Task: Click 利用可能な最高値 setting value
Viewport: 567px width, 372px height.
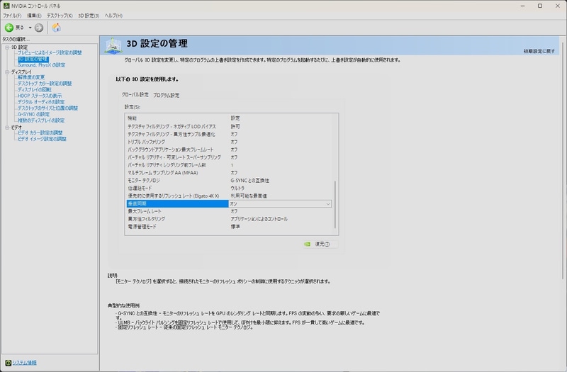Action: pos(249,196)
